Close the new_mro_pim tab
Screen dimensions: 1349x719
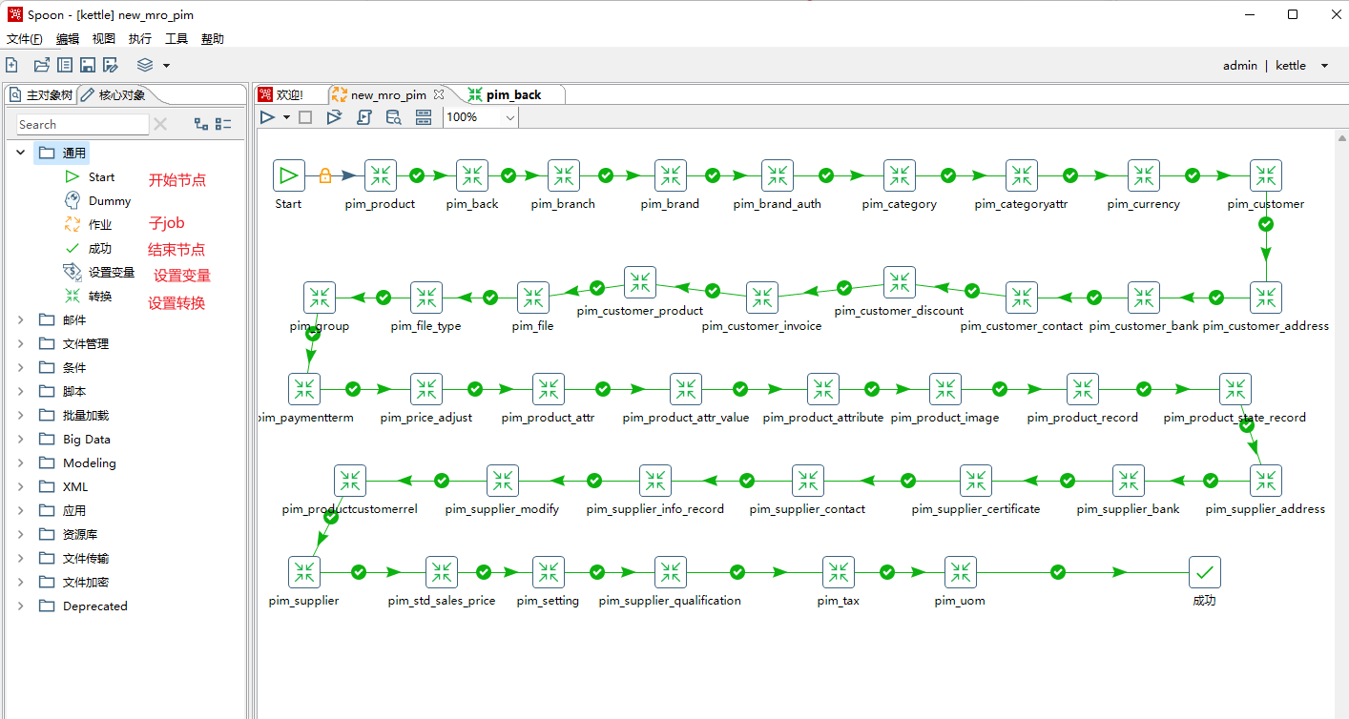pos(439,94)
